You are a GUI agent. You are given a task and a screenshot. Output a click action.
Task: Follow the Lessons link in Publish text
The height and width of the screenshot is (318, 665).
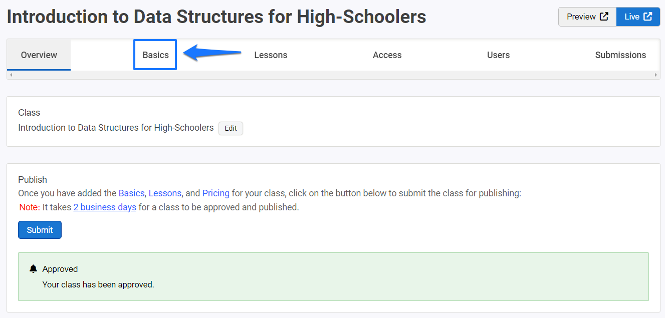click(x=165, y=193)
